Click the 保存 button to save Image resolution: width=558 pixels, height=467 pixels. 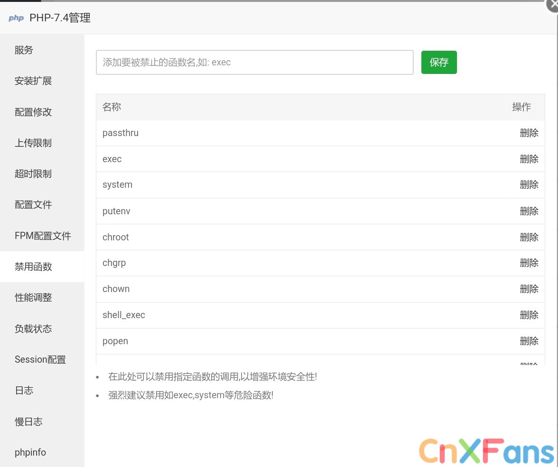438,62
